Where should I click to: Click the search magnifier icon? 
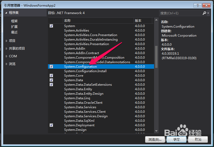pyautogui.click(x=204, y=13)
